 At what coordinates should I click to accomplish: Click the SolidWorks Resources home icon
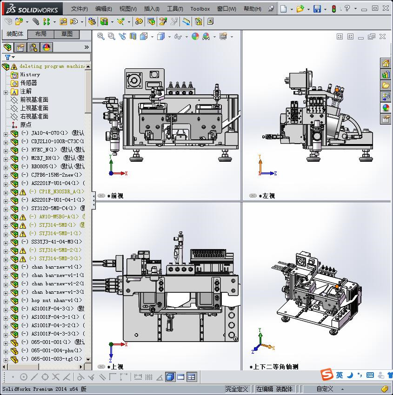pyautogui.click(x=386, y=64)
